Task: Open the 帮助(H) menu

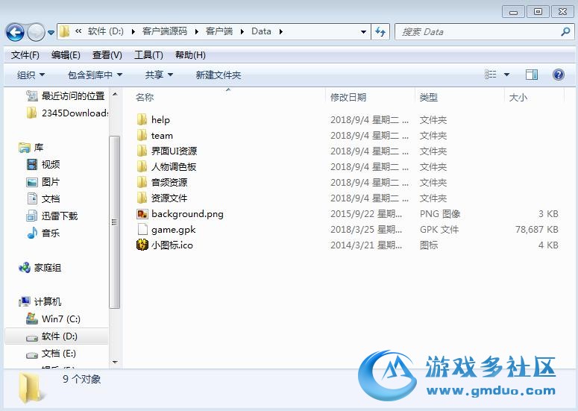Action: [x=190, y=55]
